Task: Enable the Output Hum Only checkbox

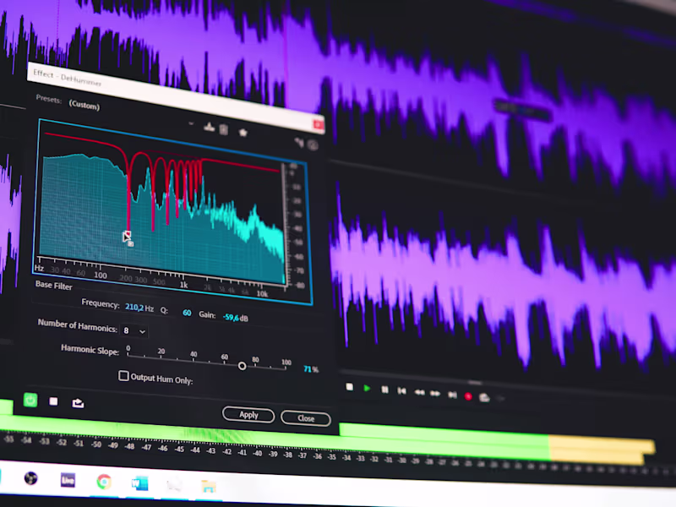Action: click(x=123, y=375)
